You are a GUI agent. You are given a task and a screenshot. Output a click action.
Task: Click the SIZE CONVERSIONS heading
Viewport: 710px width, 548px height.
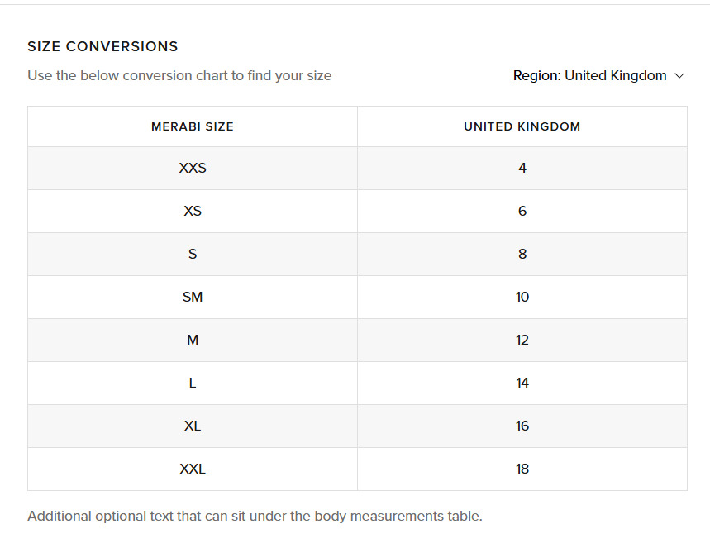tap(102, 46)
